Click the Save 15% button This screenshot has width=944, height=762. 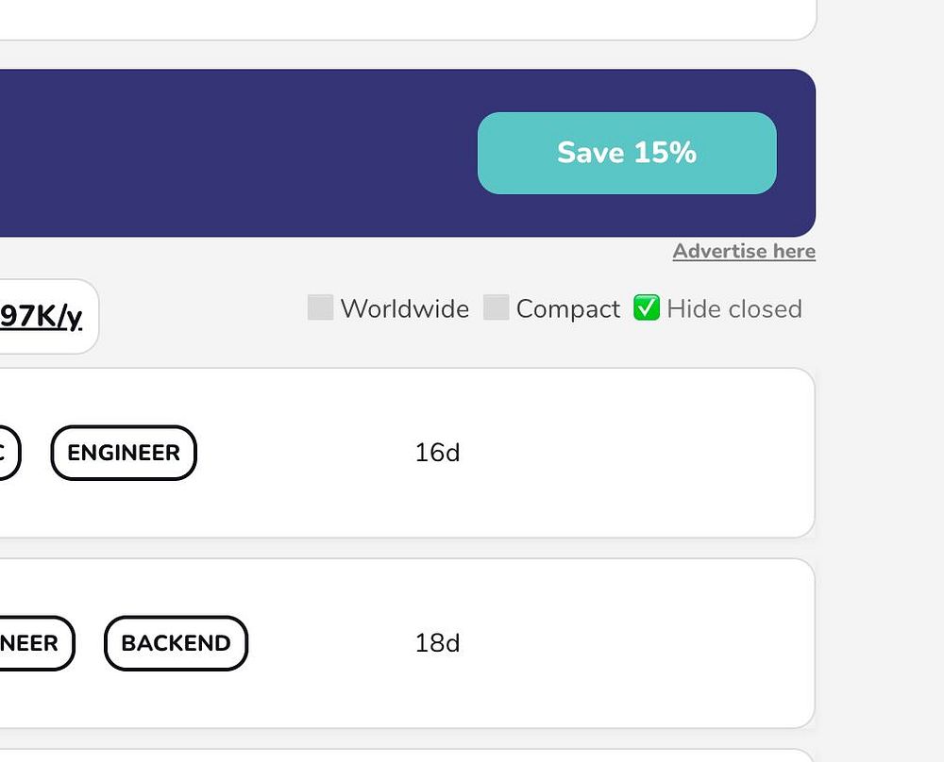(627, 153)
